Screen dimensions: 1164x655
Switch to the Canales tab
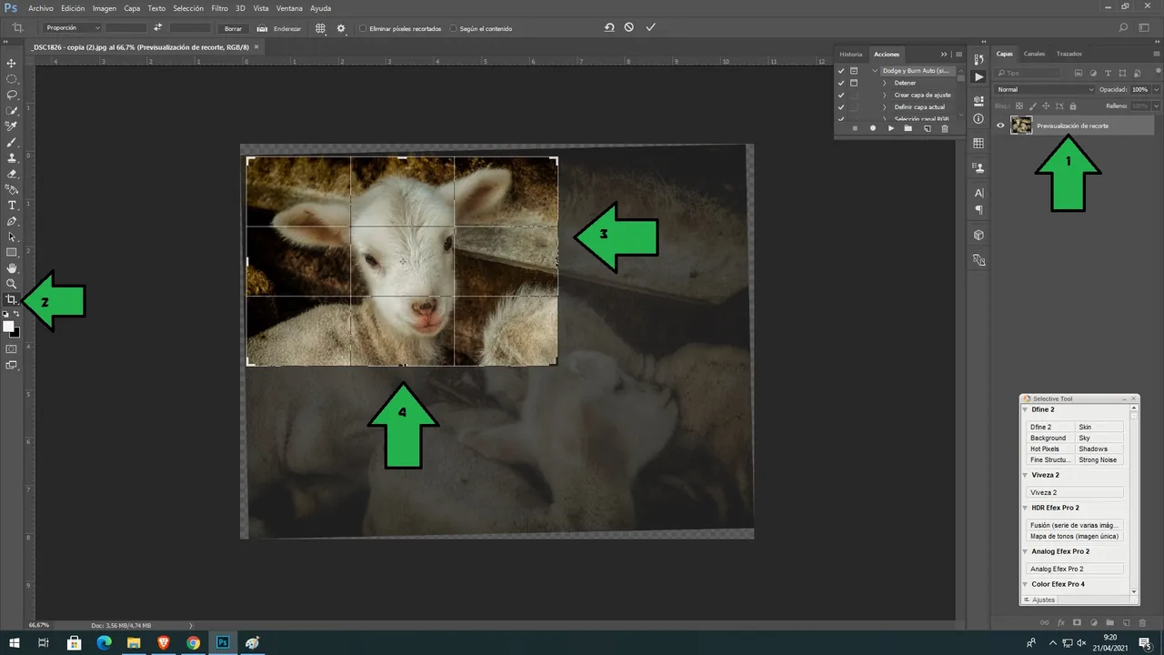1034,54
